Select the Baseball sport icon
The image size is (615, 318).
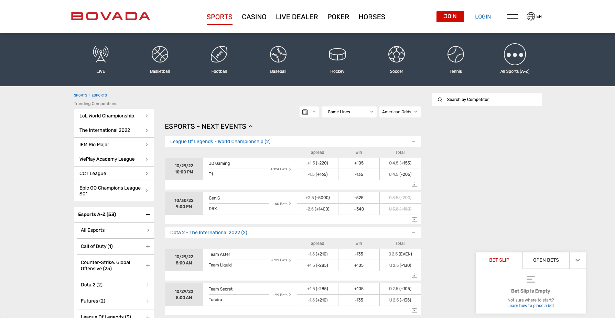(278, 54)
